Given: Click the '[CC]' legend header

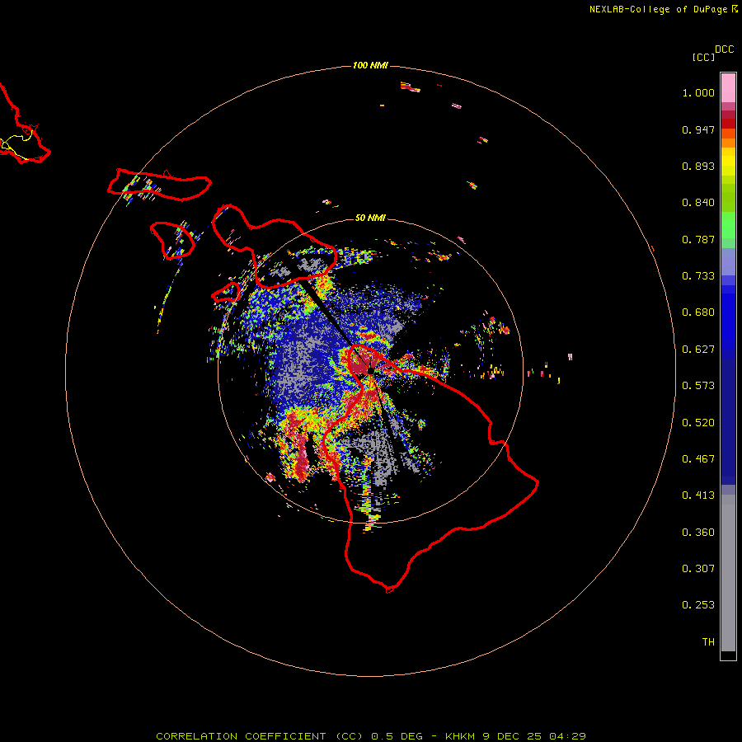Looking at the screenshot, I should [x=703, y=57].
